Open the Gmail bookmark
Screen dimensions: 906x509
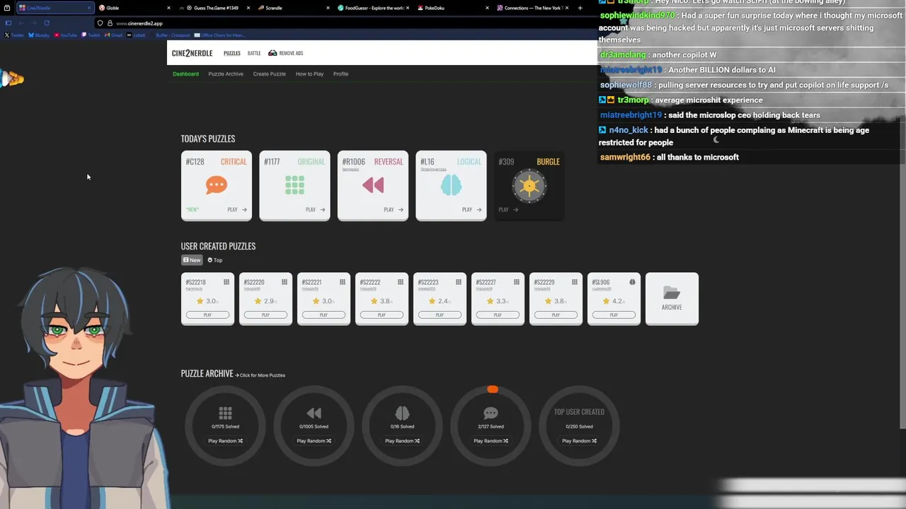pos(114,35)
